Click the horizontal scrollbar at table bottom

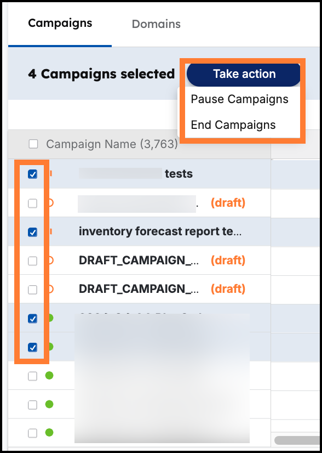click(x=298, y=440)
